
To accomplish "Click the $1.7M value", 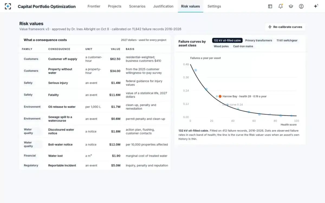I will [116, 107].
